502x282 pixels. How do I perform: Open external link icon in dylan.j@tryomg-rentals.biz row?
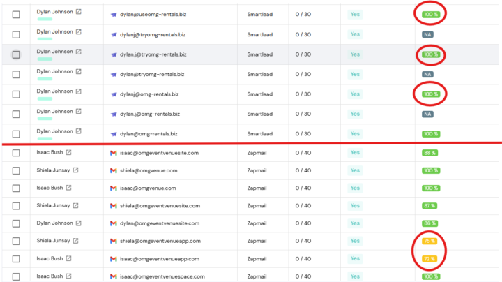78,52
